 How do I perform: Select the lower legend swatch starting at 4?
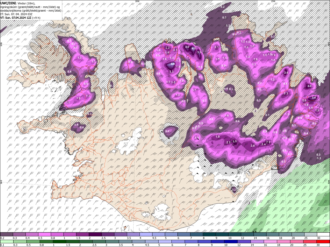coord(138,242)
